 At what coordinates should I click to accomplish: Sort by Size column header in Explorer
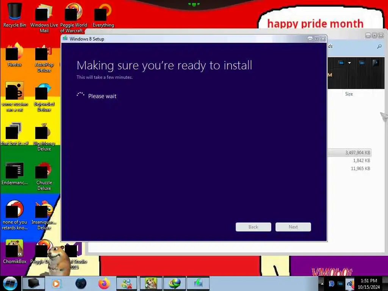click(349, 94)
